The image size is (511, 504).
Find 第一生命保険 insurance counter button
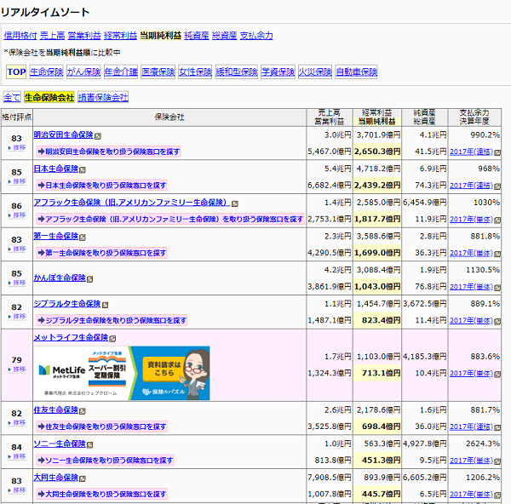click(x=101, y=253)
